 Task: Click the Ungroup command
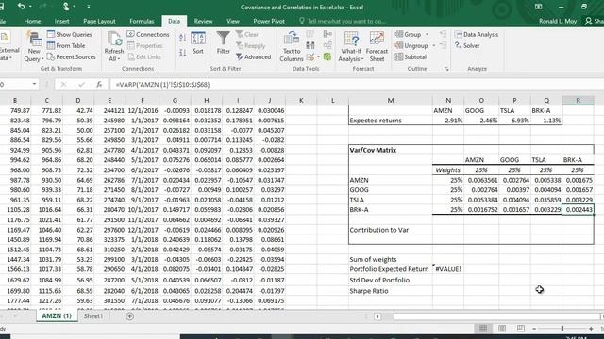411,45
